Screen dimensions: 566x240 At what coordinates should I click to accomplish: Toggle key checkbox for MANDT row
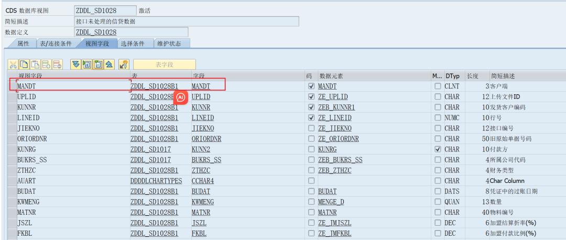click(x=311, y=86)
